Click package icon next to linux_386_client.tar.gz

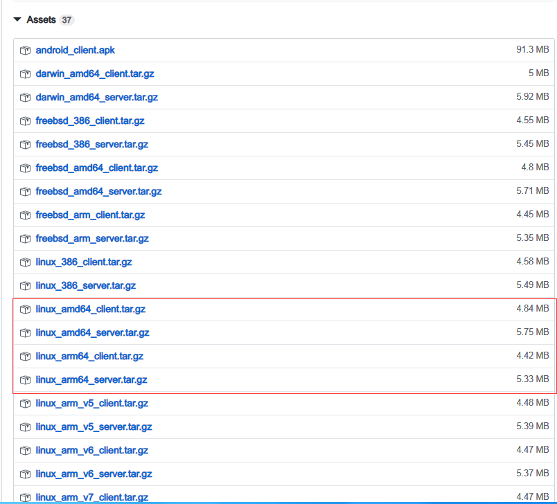pos(25,262)
